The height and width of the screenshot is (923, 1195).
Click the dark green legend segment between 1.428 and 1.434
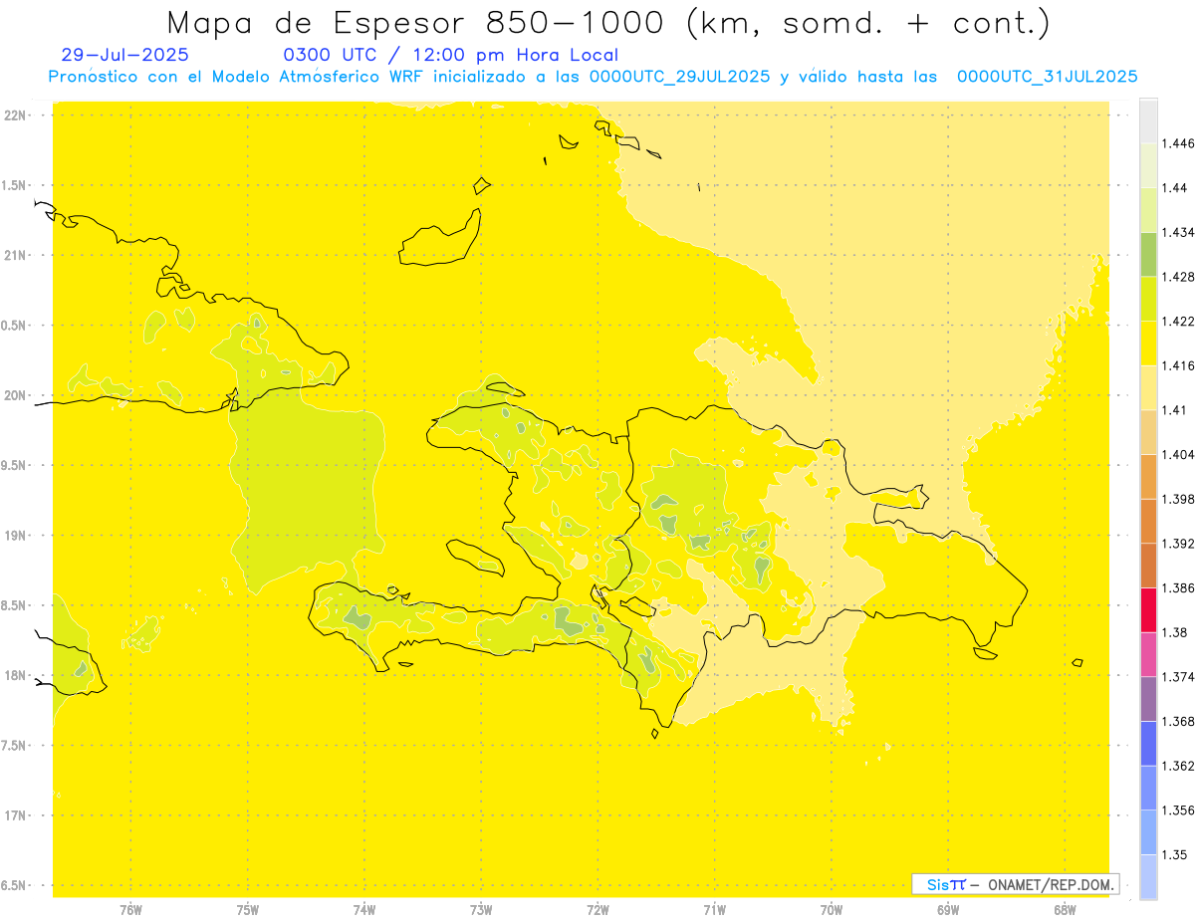(x=1148, y=254)
